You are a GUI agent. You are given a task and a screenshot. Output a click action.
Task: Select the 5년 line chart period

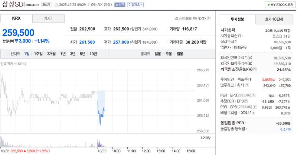82,54
